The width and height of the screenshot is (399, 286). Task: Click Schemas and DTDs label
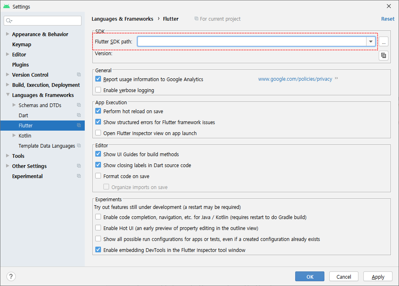click(40, 105)
